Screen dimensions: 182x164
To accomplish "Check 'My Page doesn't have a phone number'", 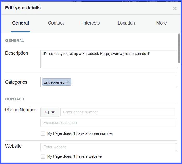I will coord(43,133).
